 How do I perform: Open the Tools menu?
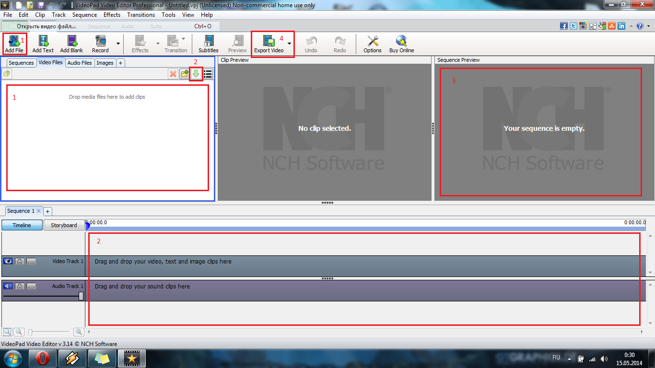click(x=169, y=15)
